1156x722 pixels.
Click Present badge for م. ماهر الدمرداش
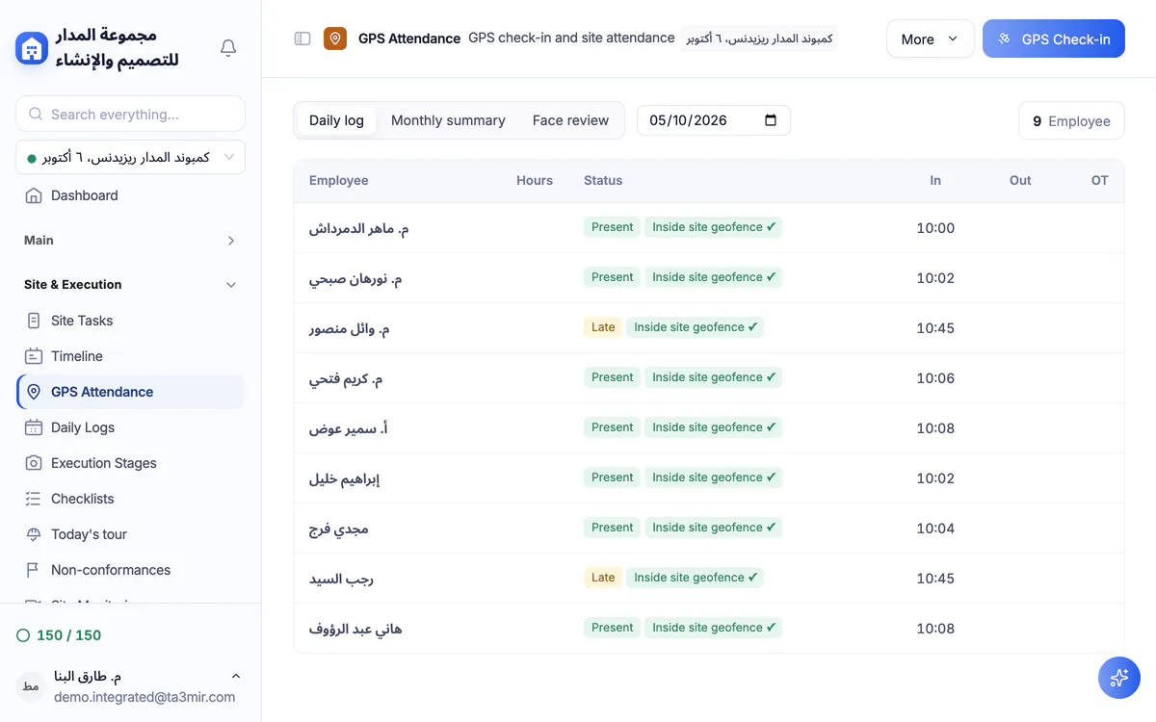[x=613, y=227]
